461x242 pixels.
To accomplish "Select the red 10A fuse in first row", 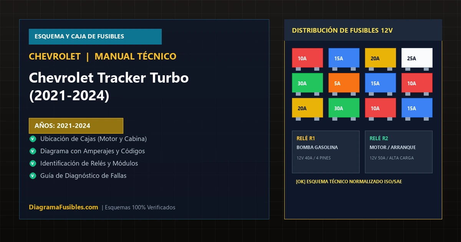I will pyautogui.click(x=307, y=58).
